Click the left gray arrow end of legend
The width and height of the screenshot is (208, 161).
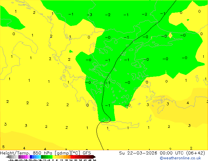click(x=8, y=157)
